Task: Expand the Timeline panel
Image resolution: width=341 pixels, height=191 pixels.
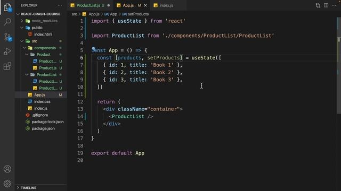Action: [x=40, y=188]
